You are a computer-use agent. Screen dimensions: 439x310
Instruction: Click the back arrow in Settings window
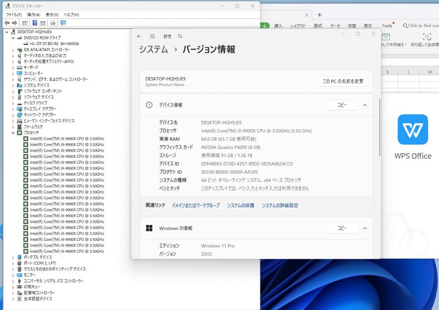139,36
